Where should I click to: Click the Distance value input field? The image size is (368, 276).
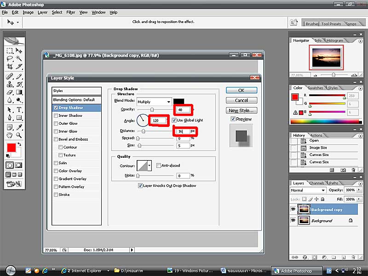click(183, 131)
